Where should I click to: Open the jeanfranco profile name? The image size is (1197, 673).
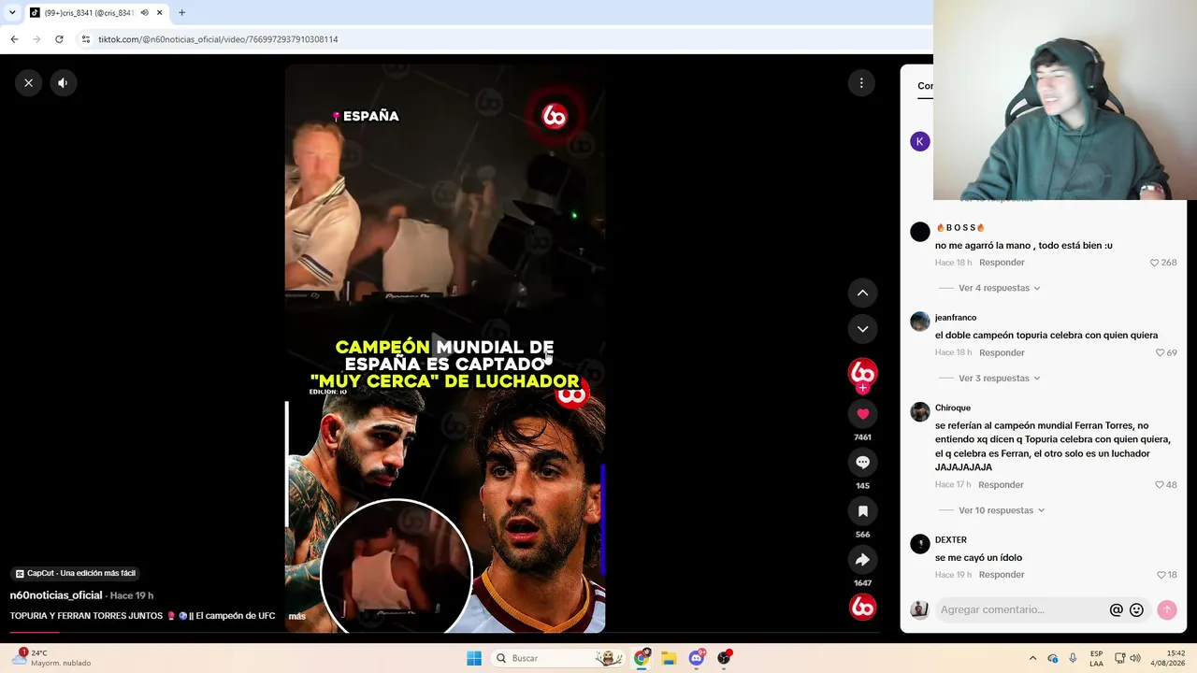click(956, 318)
